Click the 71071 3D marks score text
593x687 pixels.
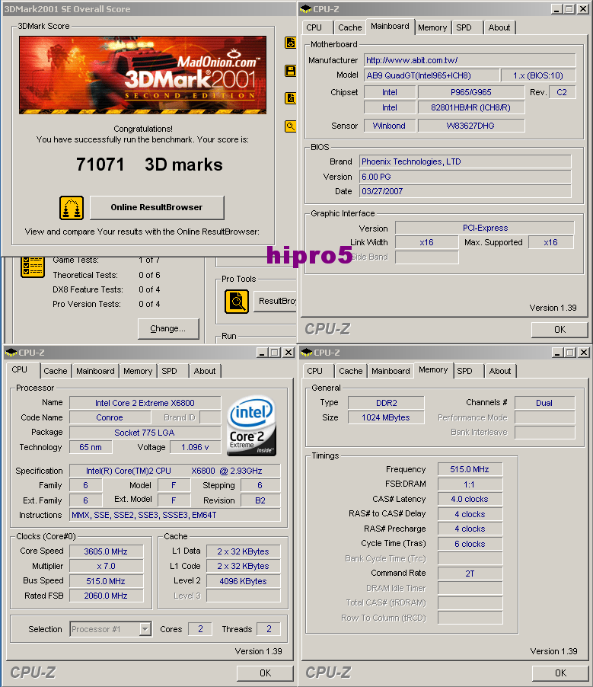[149, 165]
